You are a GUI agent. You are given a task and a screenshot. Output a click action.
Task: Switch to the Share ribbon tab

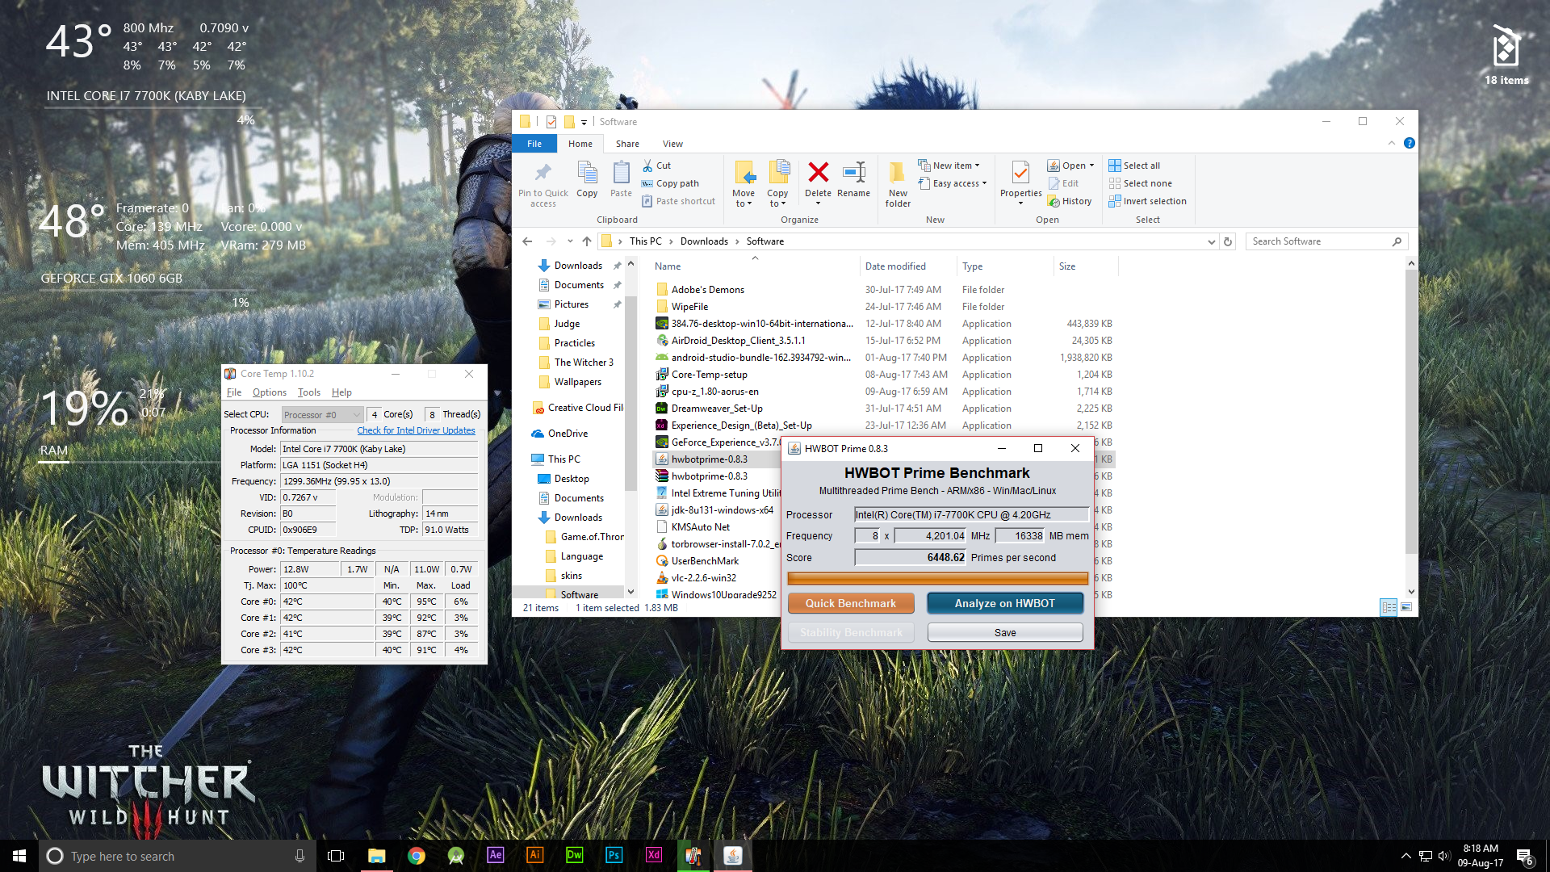click(627, 144)
